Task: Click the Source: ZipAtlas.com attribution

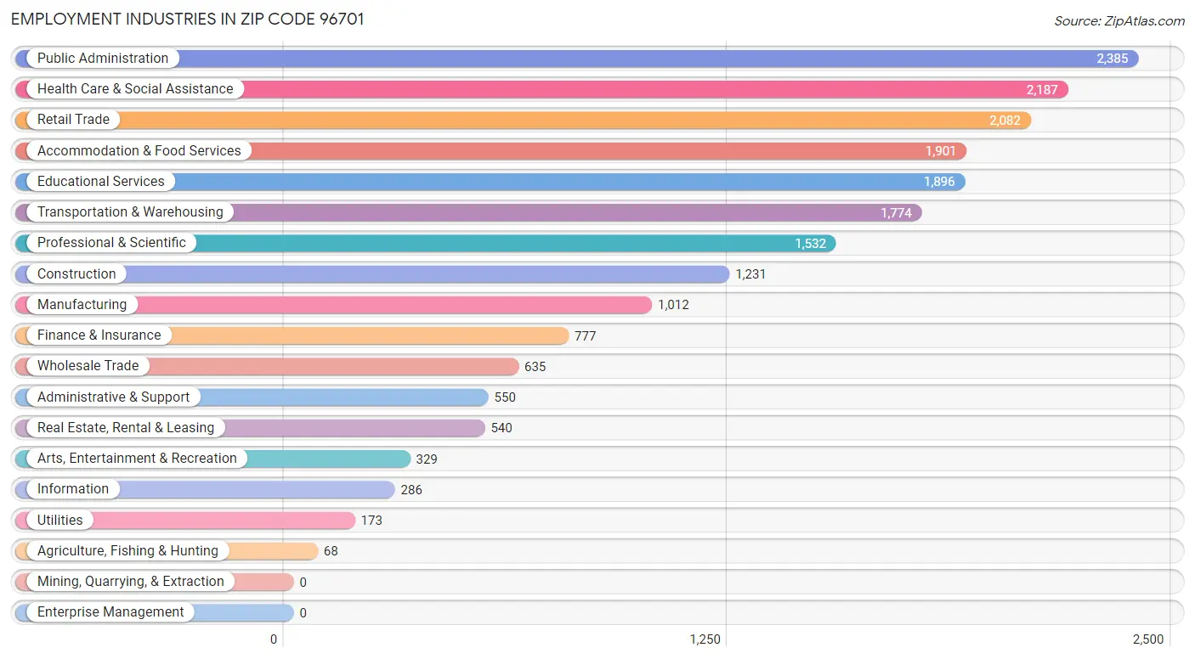Action: tap(1119, 21)
